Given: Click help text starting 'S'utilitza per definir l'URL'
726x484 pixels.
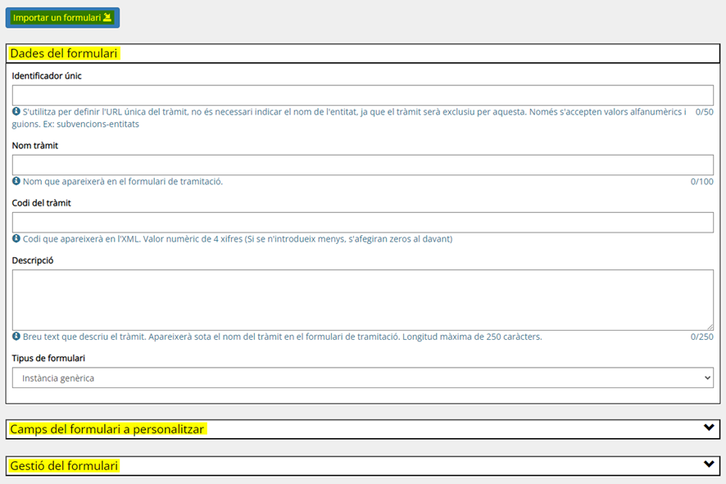Looking at the screenshot, I should click(350, 118).
